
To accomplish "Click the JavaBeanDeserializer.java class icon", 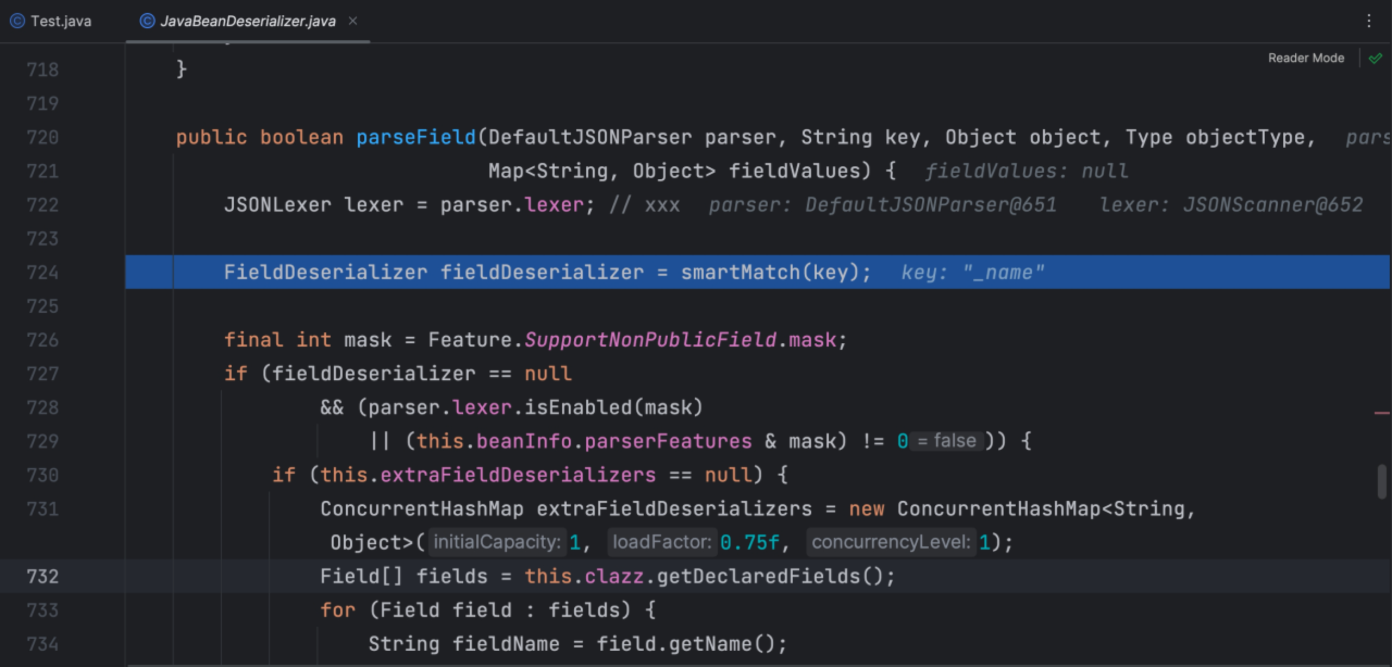I will (x=147, y=21).
